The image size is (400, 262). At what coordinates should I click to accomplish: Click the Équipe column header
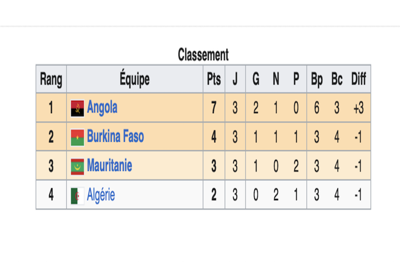135,79
